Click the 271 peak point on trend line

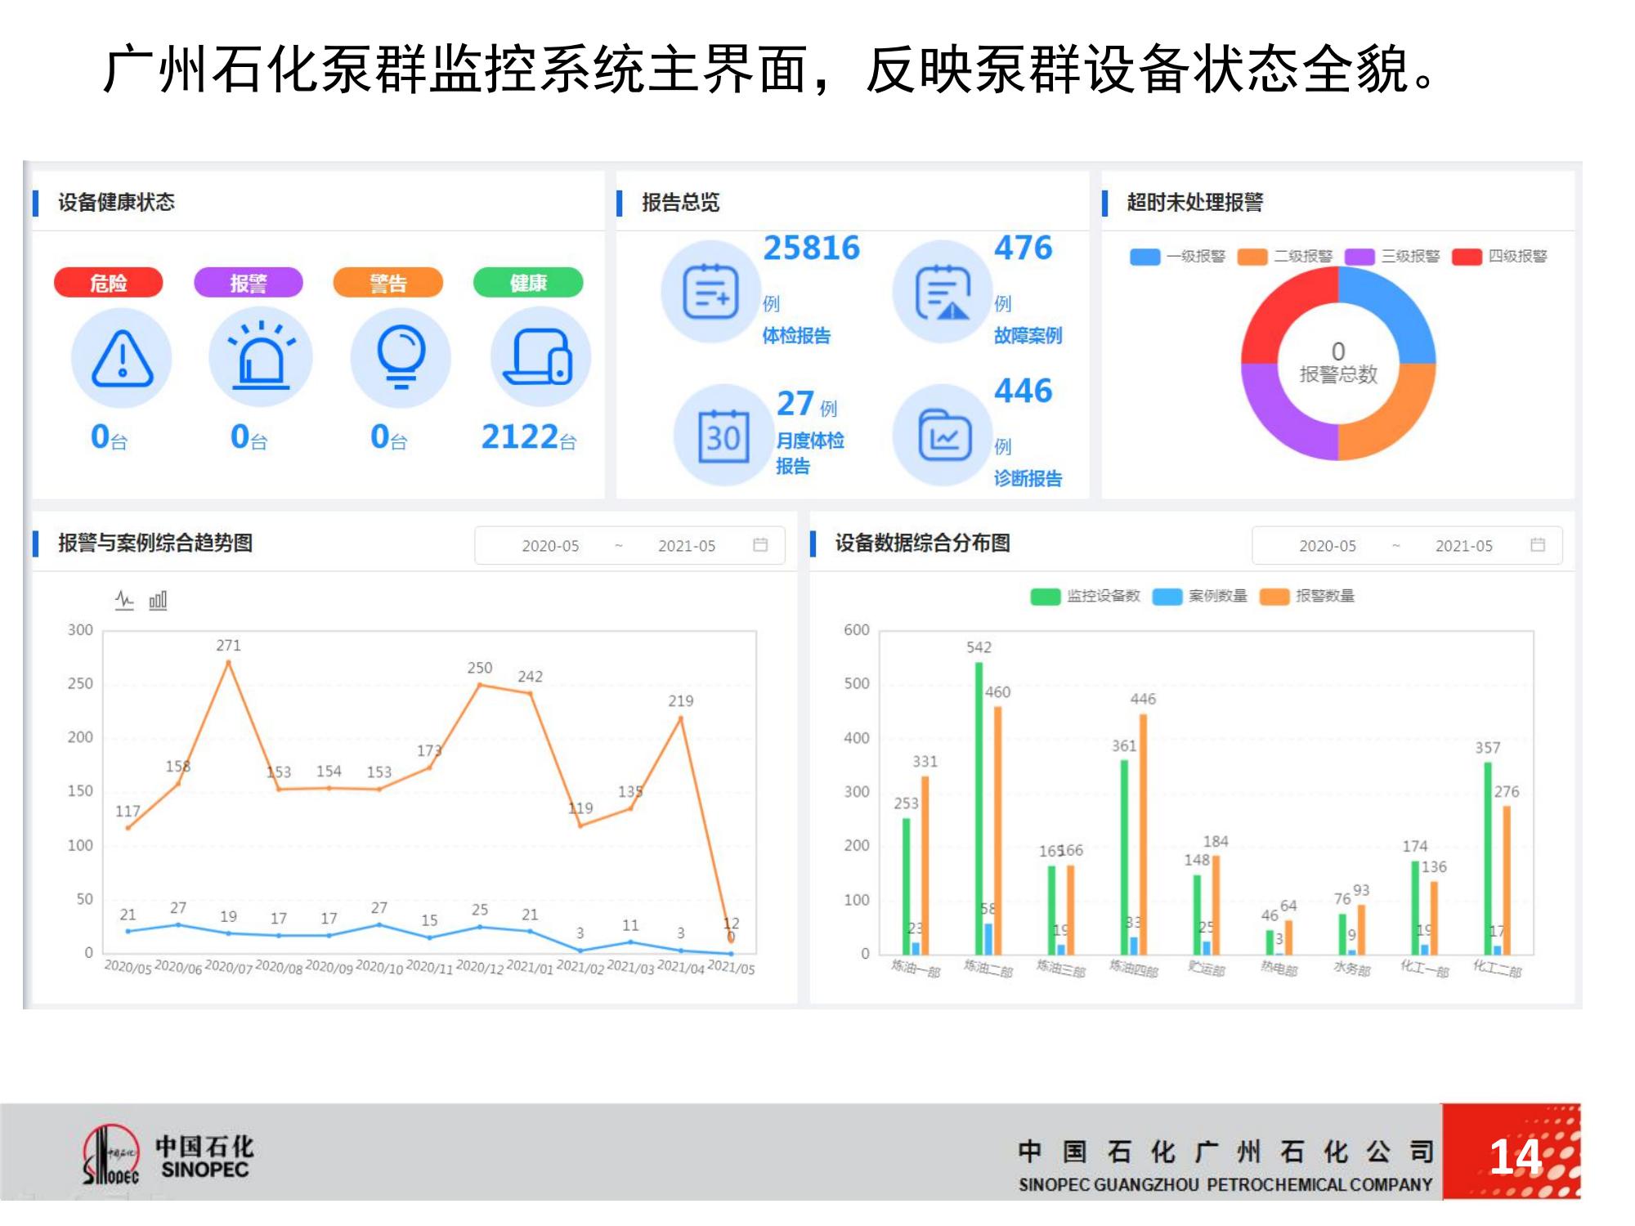[229, 661]
